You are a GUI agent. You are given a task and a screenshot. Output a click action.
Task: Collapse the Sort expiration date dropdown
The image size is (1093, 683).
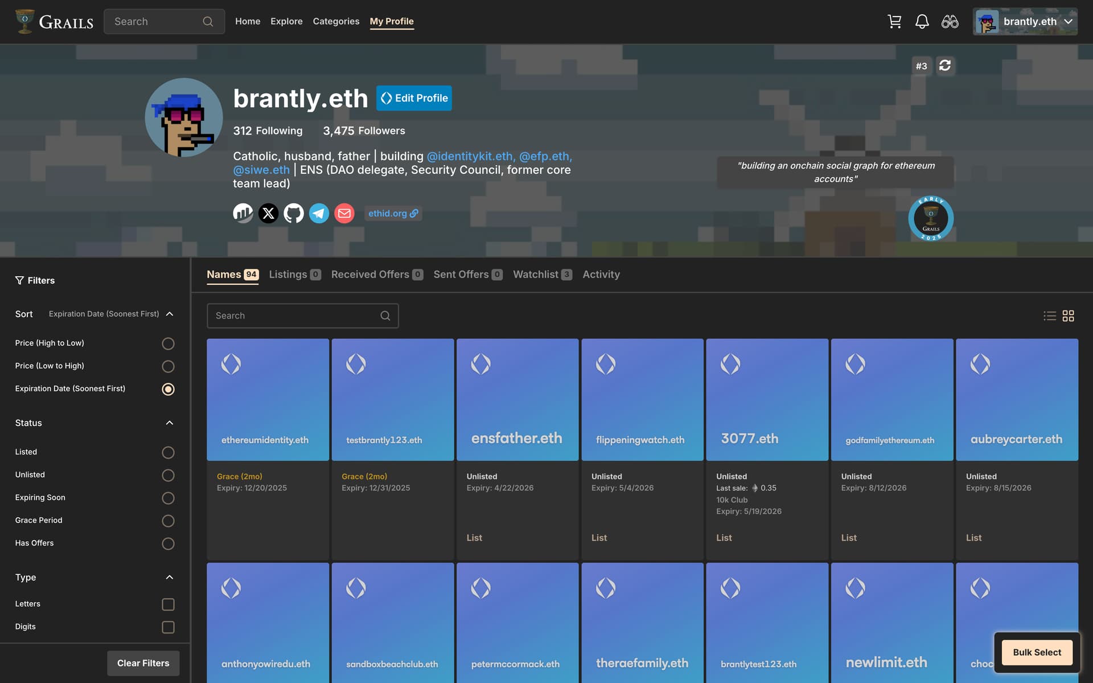(x=170, y=314)
